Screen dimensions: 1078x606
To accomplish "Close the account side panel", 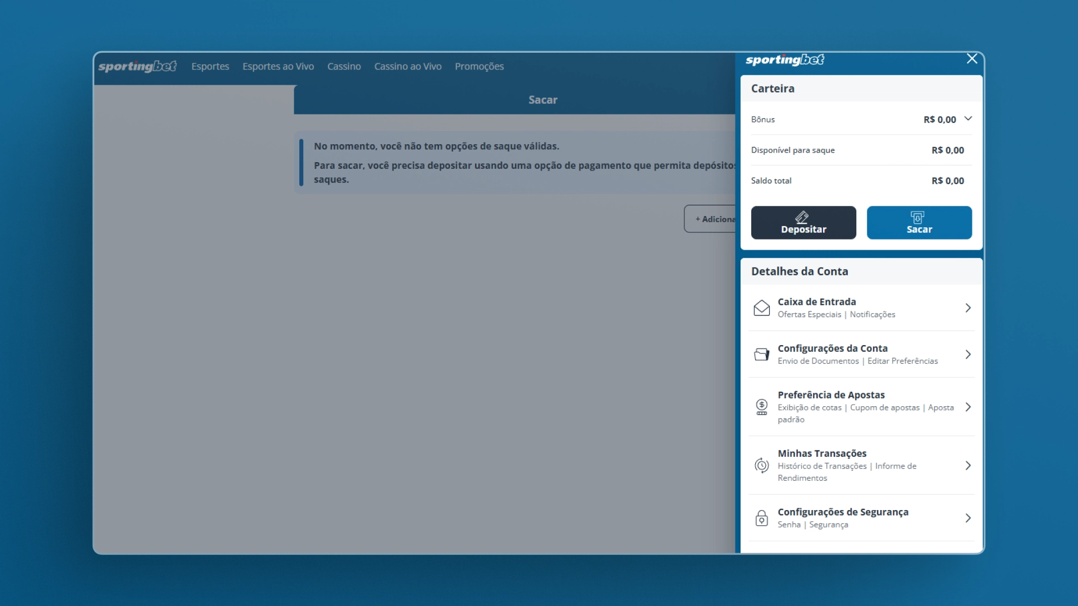I will point(972,59).
